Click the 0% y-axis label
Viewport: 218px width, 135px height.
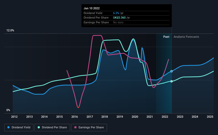click(x=8, y=110)
